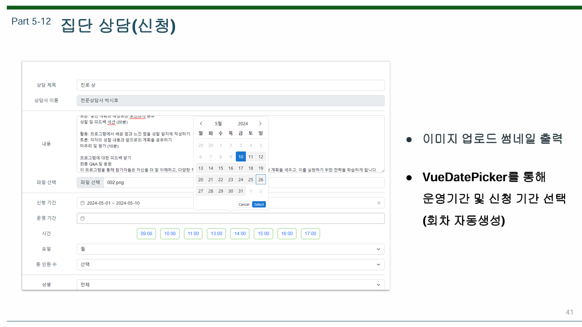Click the 파일 선택 file button
This screenshot has height=327, width=582.
pyautogui.click(x=90, y=183)
